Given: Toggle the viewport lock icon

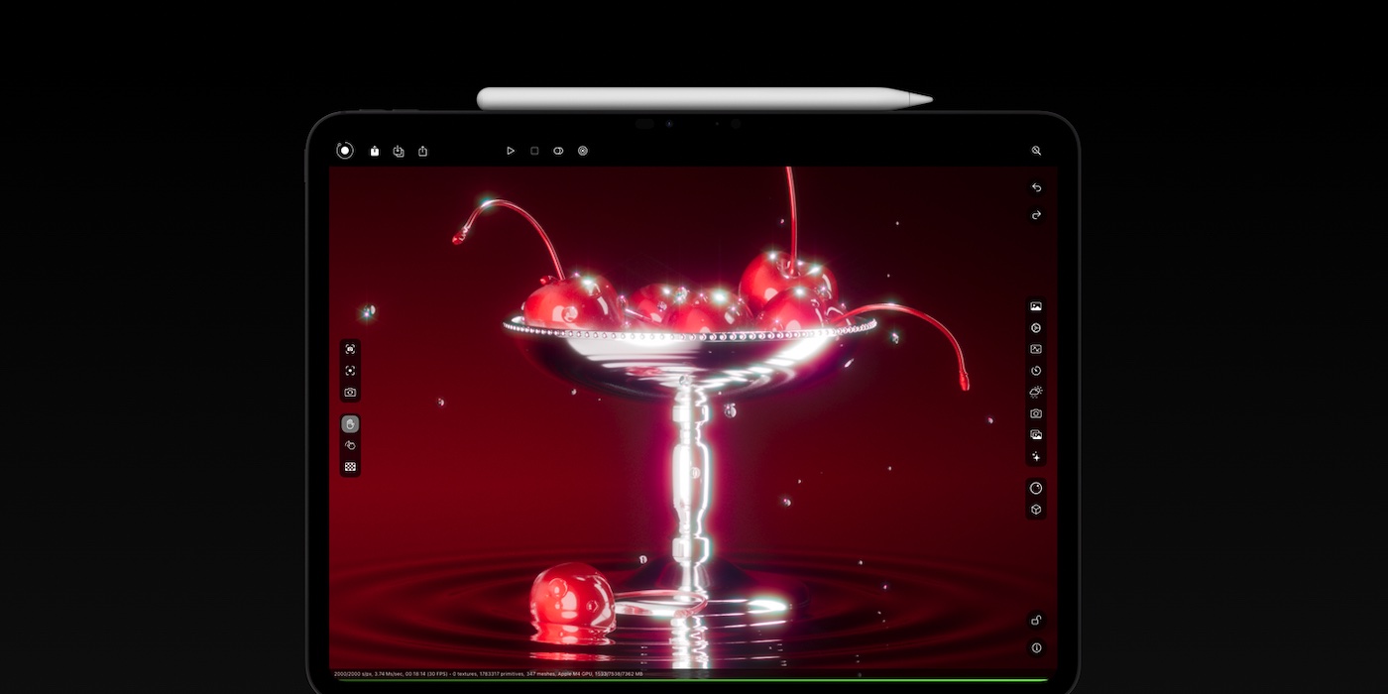Looking at the screenshot, I should pyautogui.click(x=1036, y=621).
